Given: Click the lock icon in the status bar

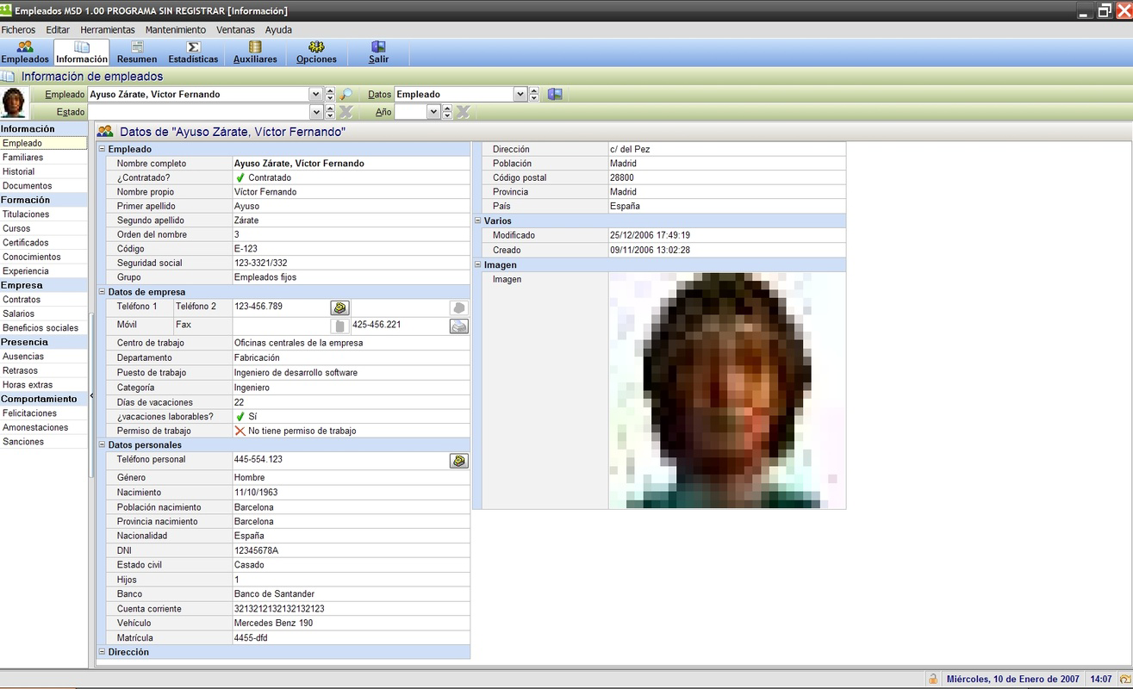Looking at the screenshot, I should tap(932, 679).
